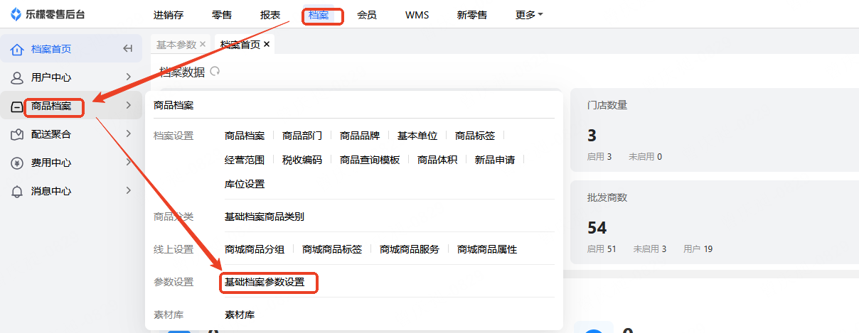The image size is (859, 333).
Task: Click the 商品档案 box icon
Action: (x=17, y=107)
